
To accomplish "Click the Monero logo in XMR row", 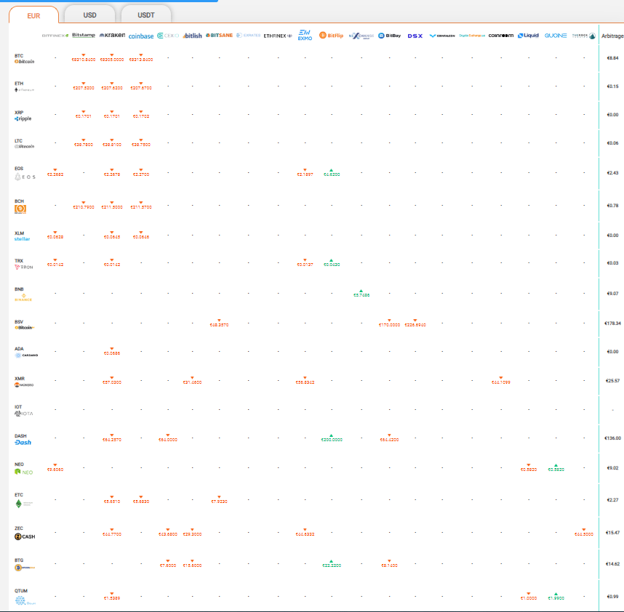I will [24, 385].
